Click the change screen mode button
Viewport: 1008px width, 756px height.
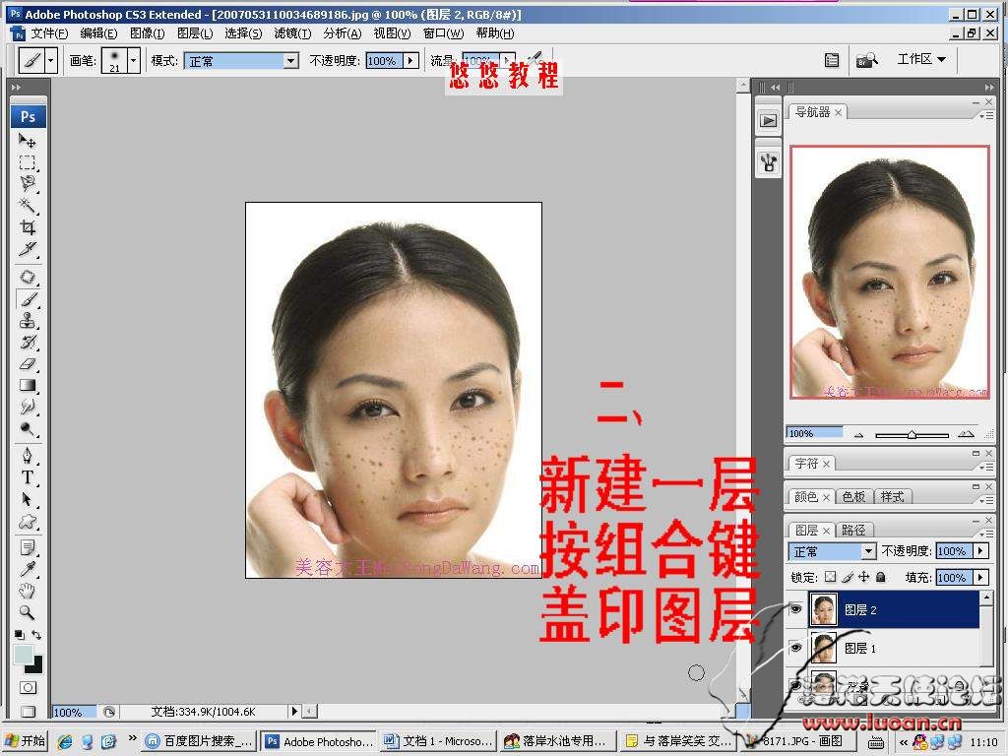[28, 711]
